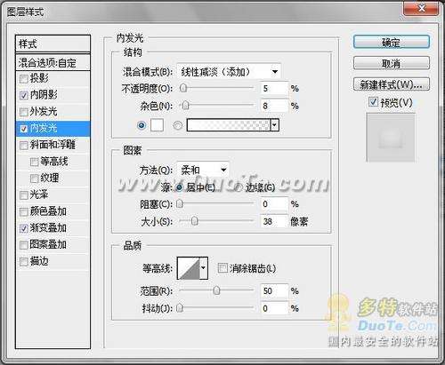The image size is (445, 365).
Task: Expand the gradient picker dropdown arrow
Action: pyautogui.click(x=275, y=125)
